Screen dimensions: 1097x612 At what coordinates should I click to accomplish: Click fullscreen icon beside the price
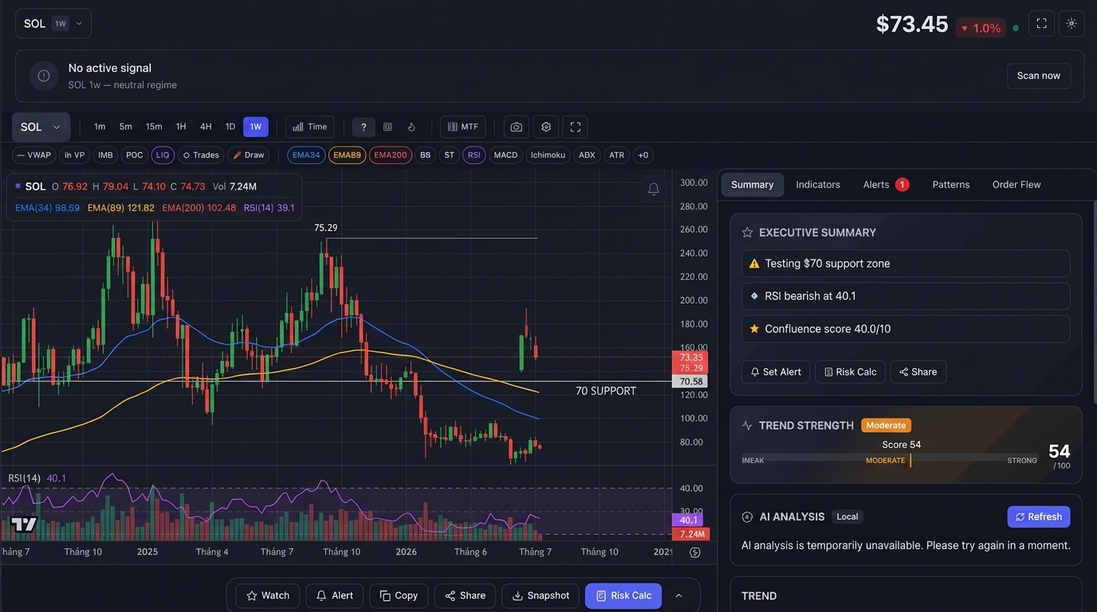pos(1041,24)
